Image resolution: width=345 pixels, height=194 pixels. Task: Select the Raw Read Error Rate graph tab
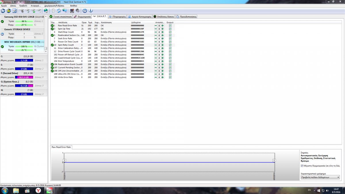point(61,147)
